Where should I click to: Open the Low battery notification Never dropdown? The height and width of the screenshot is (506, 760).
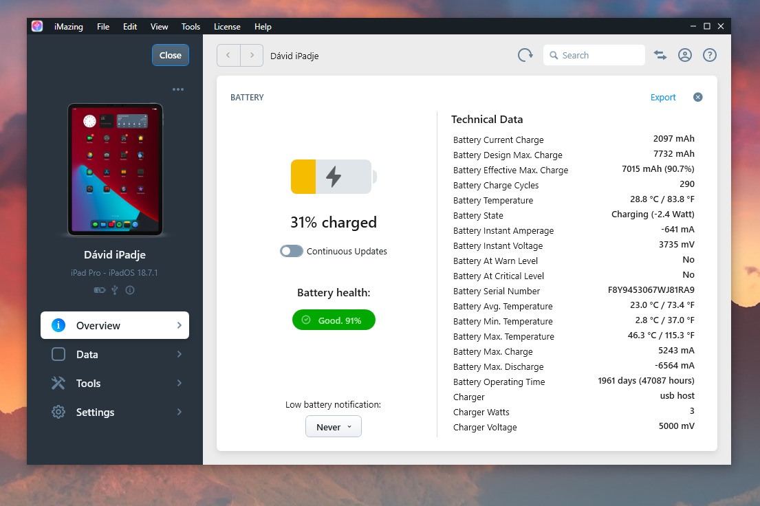pos(334,426)
